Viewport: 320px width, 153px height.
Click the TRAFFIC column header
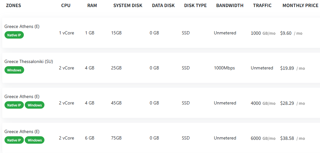click(262, 5)
